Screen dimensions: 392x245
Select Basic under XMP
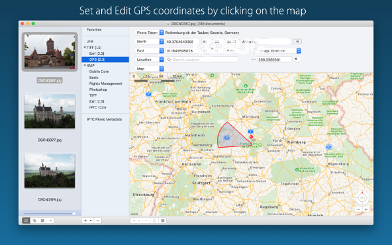click(93, 78)
